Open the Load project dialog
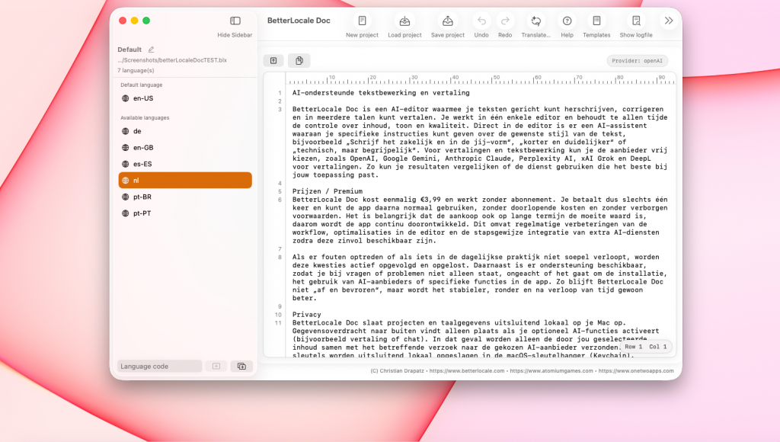The image size is (780, 442). pyautogui.click(x=404, y=21)
